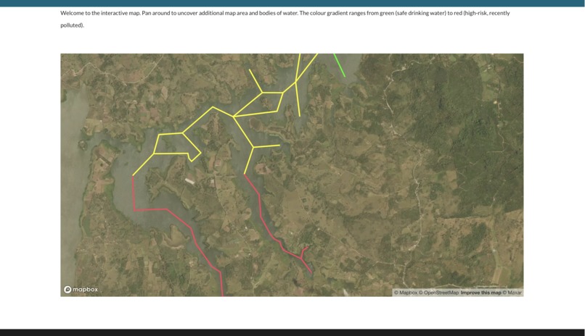Click the 'Welcome to the interactive map' paragraph

coord(285,19)
